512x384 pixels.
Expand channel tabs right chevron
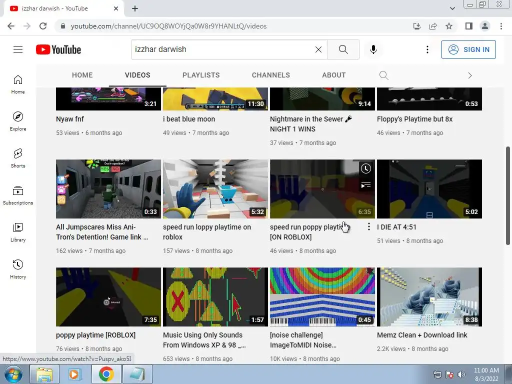click(x=470, y=75)
